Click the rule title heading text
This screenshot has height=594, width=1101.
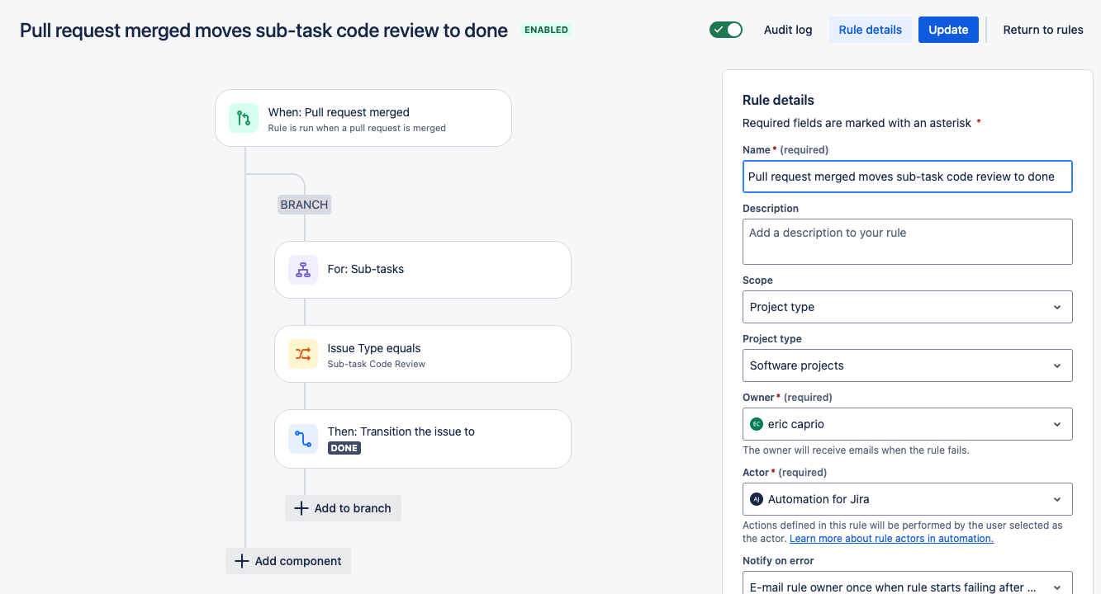(x=263, y=31)
